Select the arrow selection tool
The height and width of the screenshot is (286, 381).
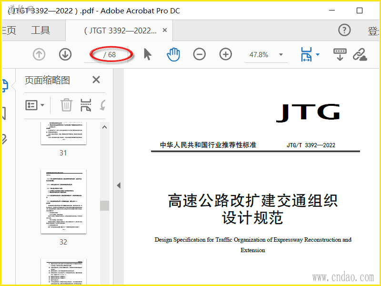(147, 54)
